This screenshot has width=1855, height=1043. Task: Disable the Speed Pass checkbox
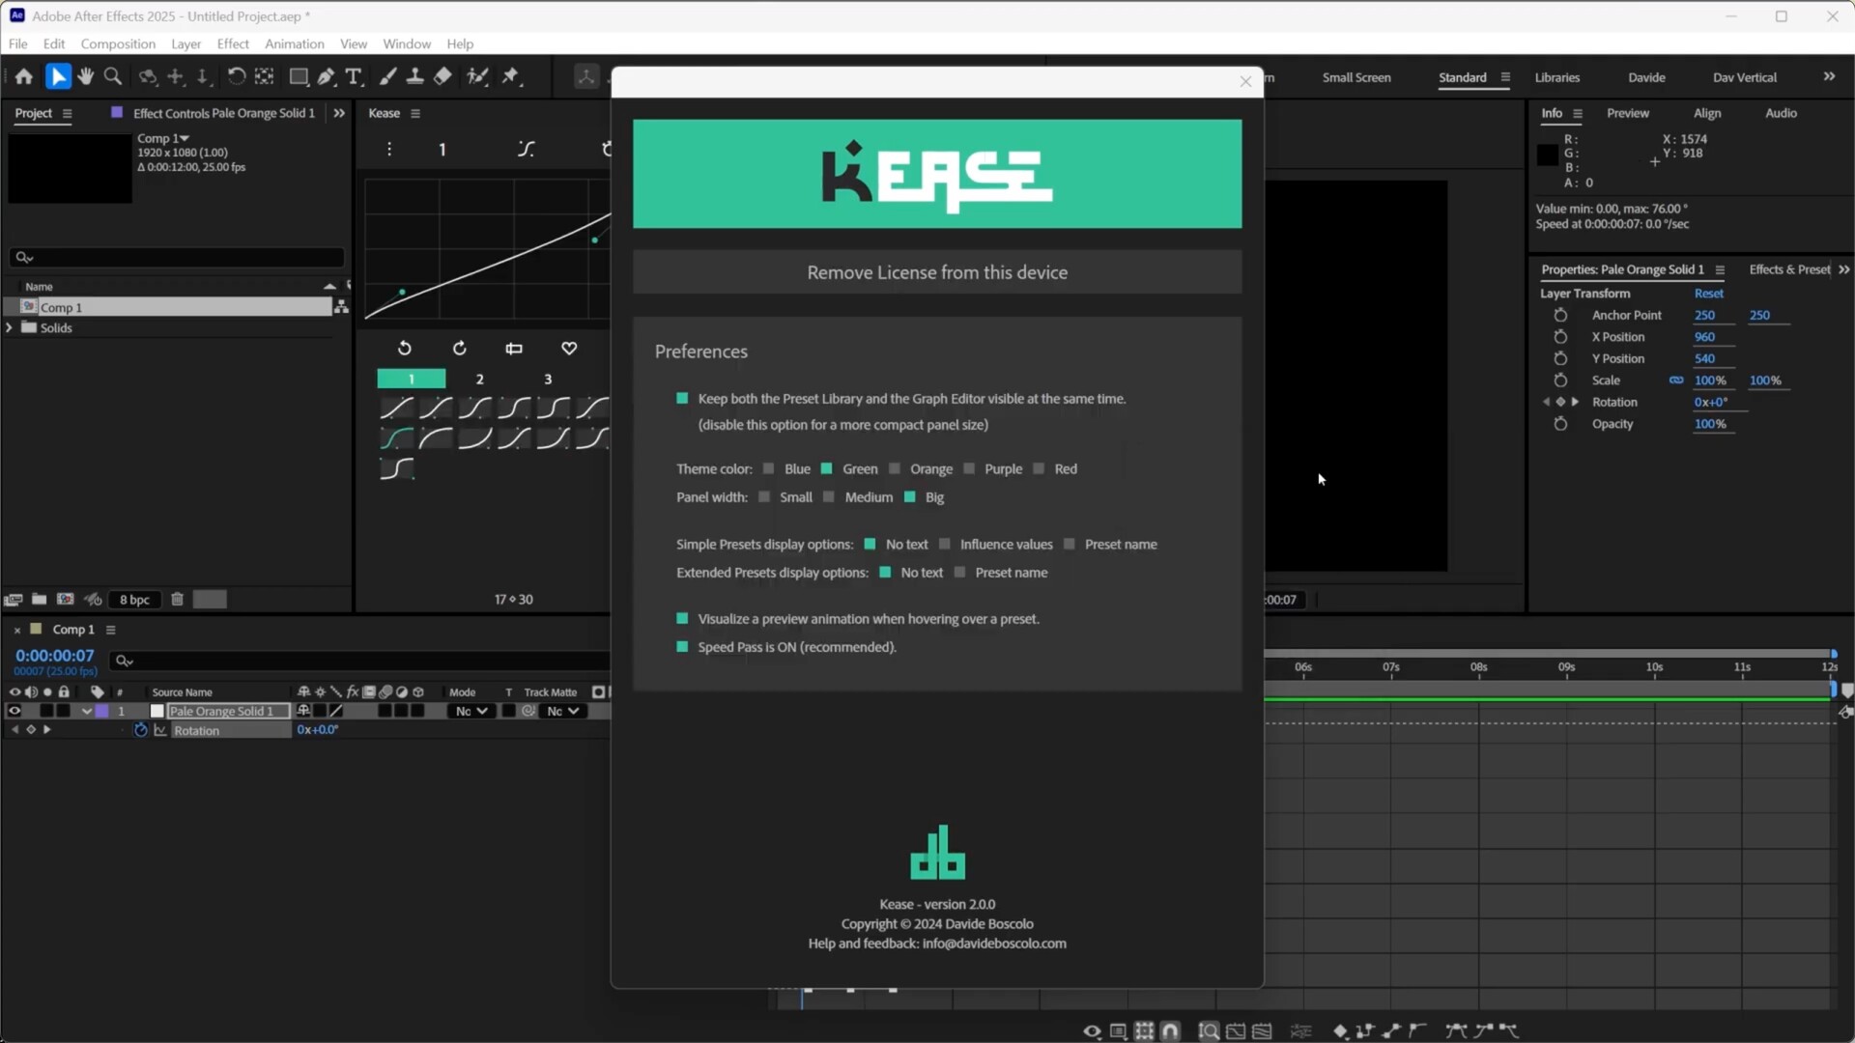[683, 647]
